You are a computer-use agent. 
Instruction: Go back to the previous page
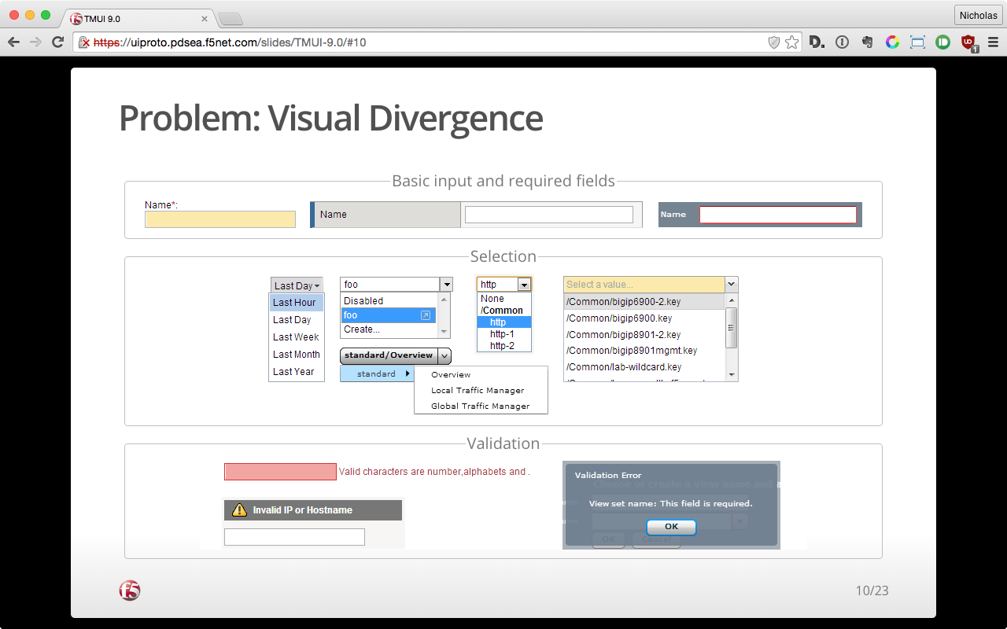13,42
